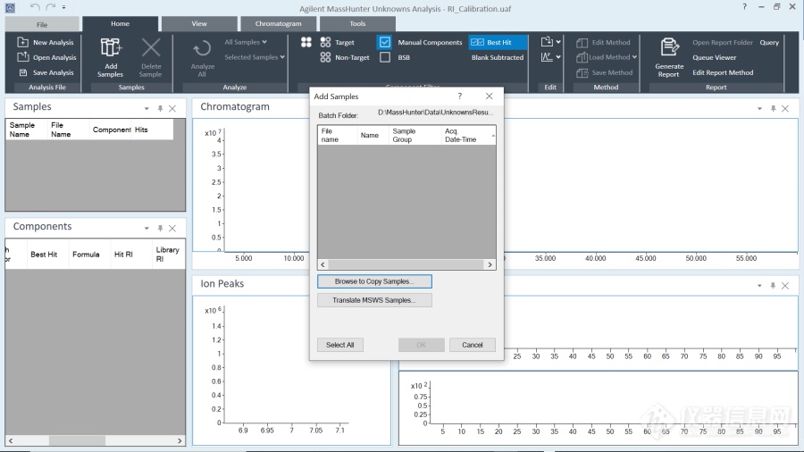804x452 pixels.
Task: Click the application logo icon in title bar
Action: coord(10,8)
